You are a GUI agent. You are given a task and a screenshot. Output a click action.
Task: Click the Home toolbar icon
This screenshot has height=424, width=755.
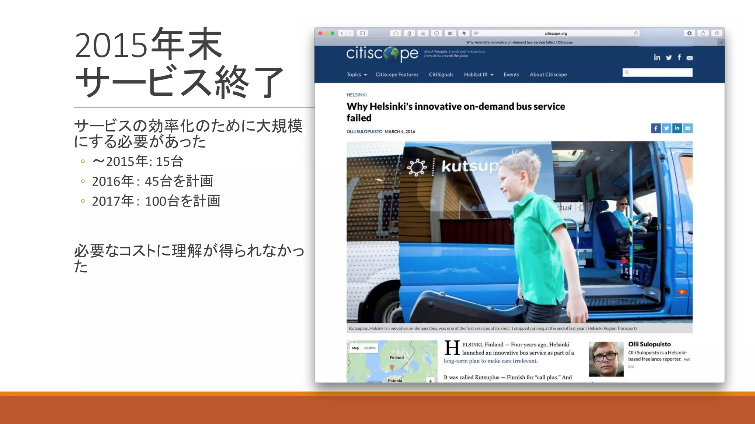point(409,33)
